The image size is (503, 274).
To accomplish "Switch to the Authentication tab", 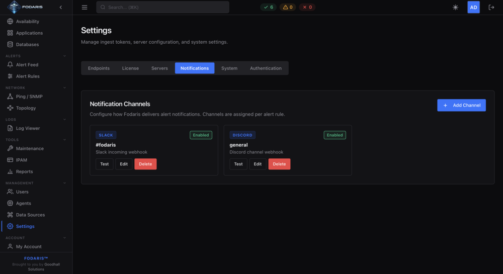I will [266, 68].
